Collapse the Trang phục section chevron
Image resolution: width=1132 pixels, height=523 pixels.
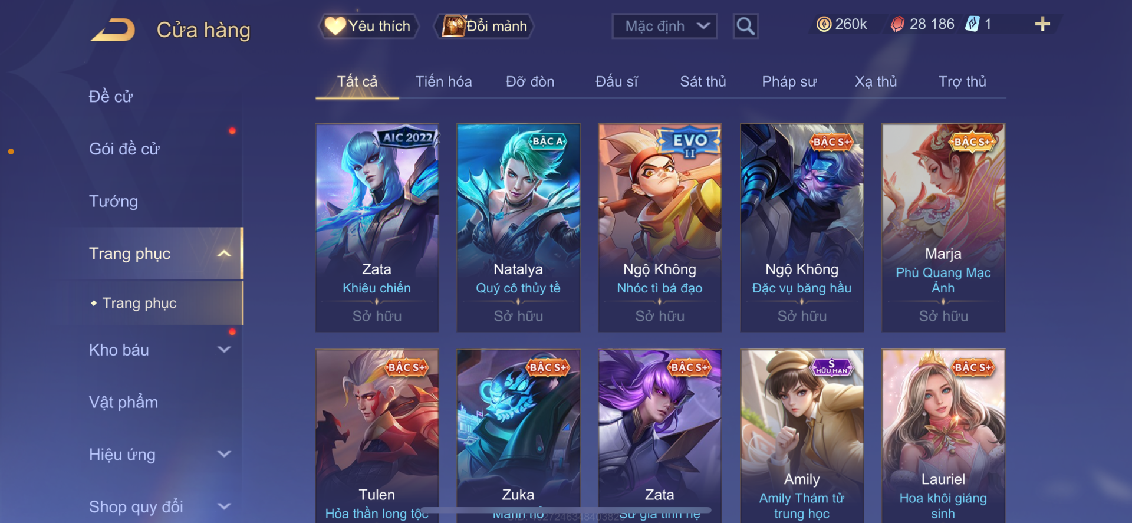click(224, 254)
